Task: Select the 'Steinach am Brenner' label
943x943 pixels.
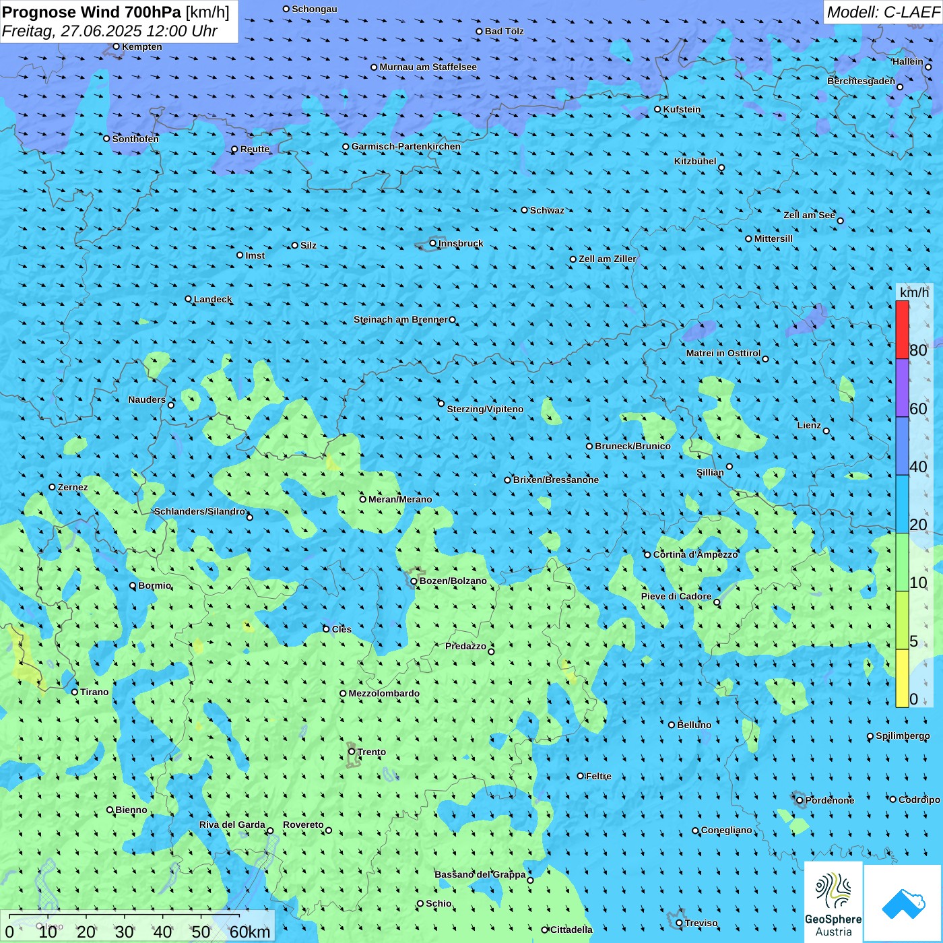Action: pos(401,319)
